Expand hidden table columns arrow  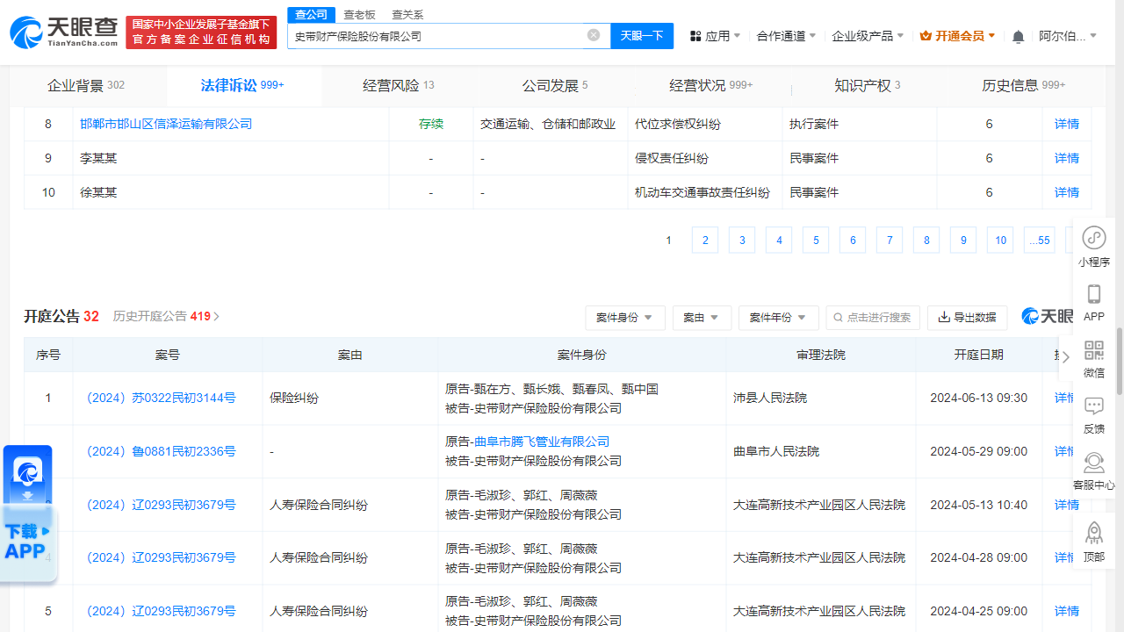1066,356
